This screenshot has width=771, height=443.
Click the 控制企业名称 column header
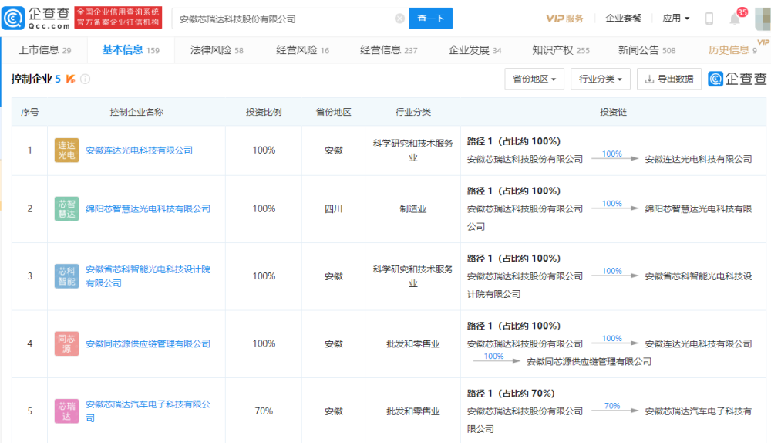tap(136, 112)
